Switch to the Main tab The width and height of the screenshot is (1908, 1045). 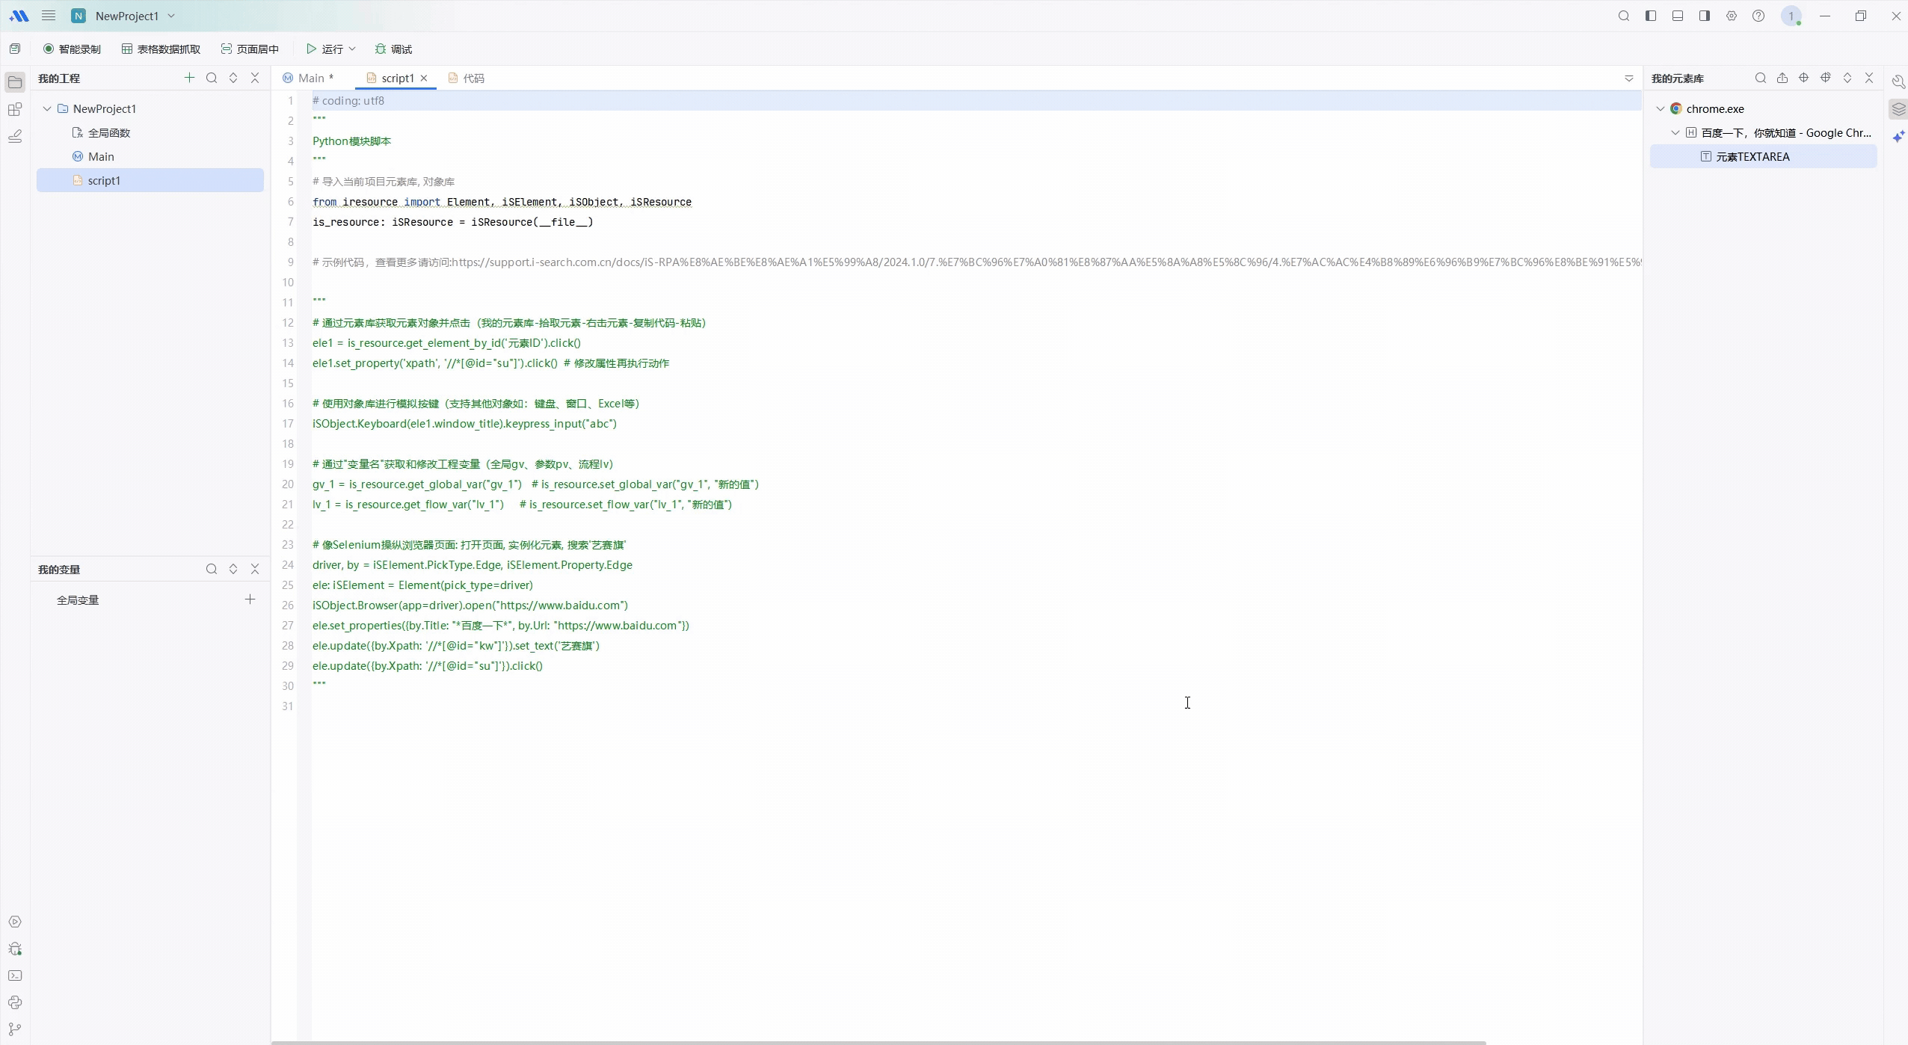pos(310,78)
